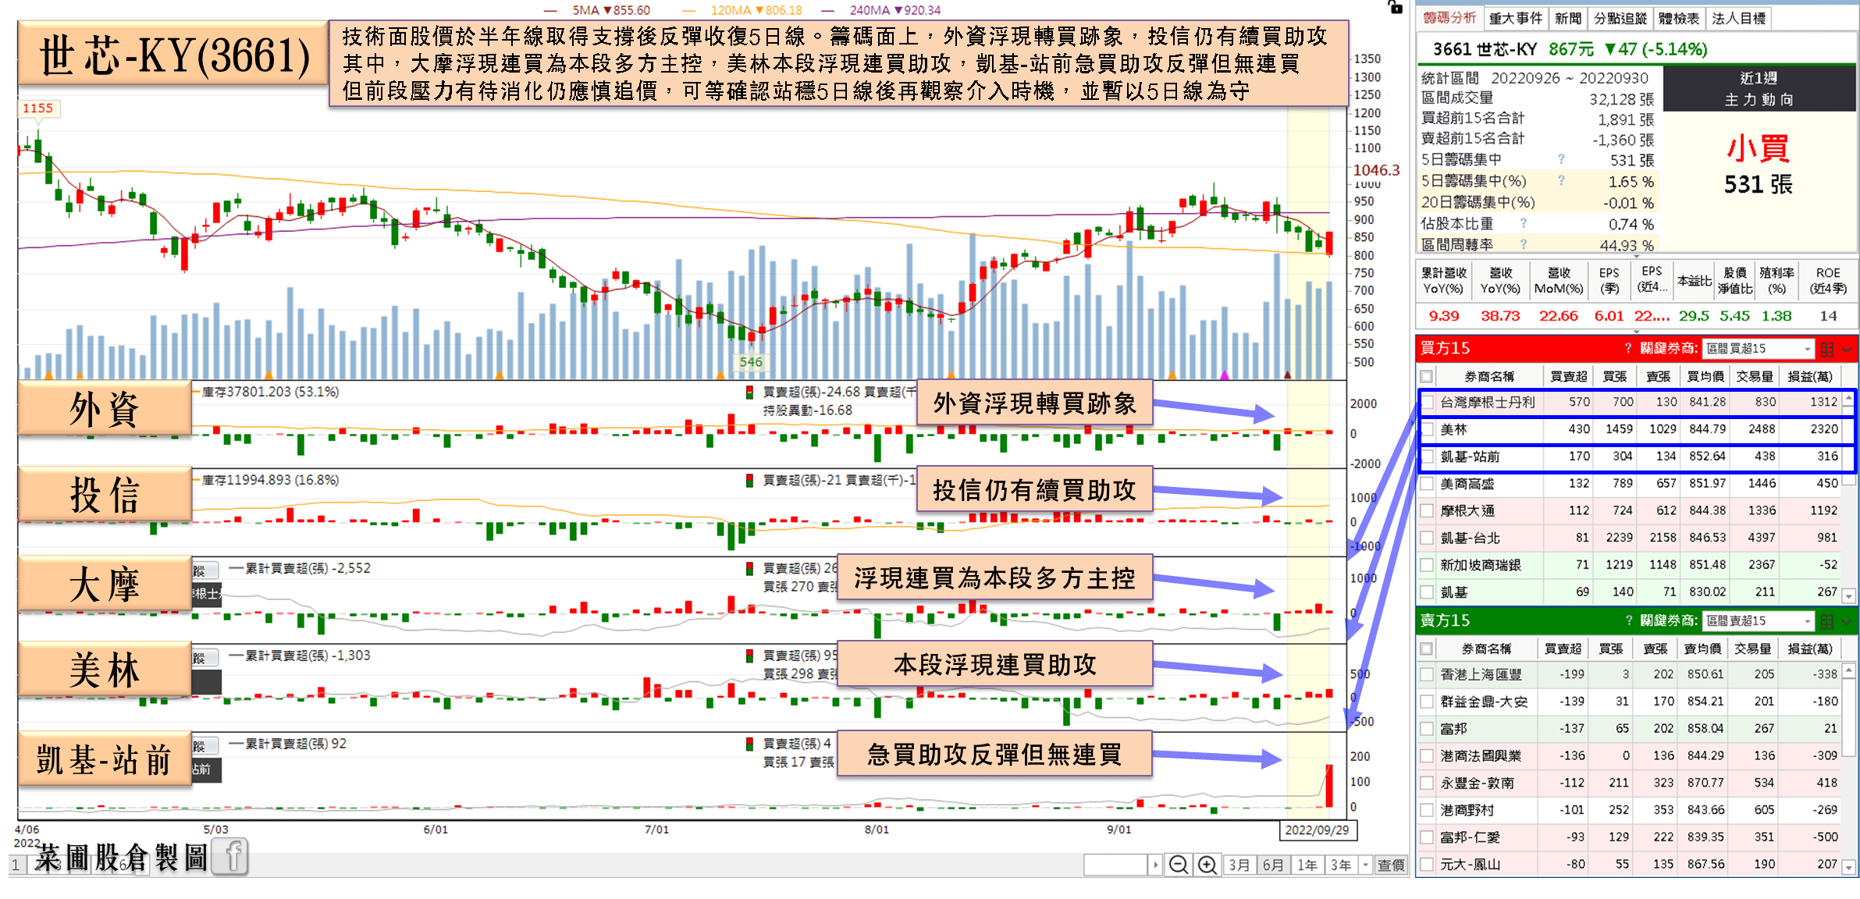Viewport: 1860px width, 899px height.
Task: Set chart range to 3年
Action: coord(1341,865)
